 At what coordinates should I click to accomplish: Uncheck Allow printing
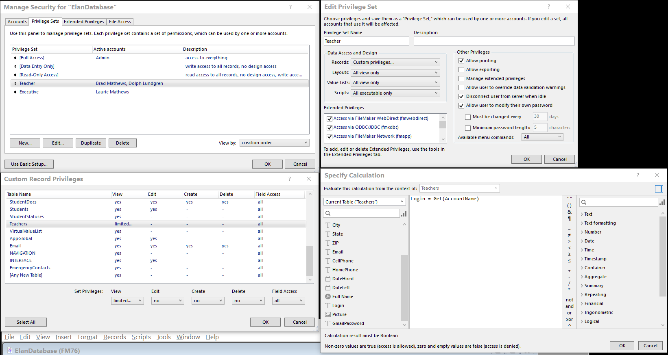point(461,61)
